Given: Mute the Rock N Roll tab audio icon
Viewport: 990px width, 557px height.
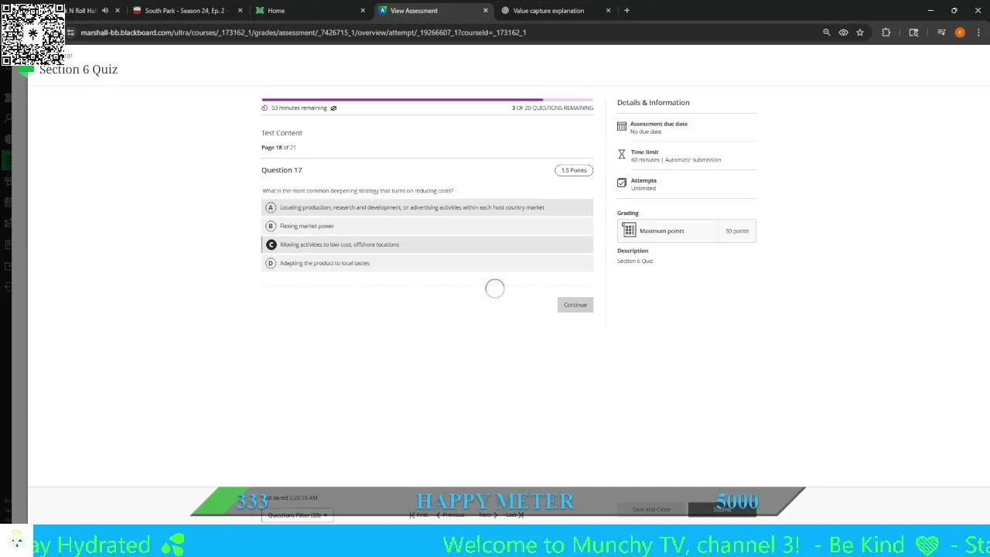Looking at the screenshot, I should coord(105,11).
